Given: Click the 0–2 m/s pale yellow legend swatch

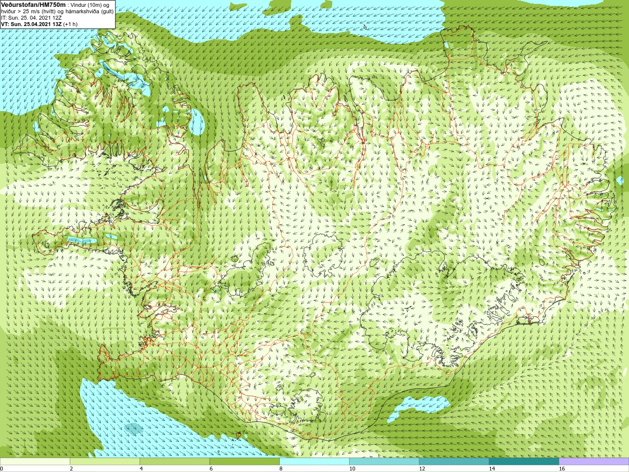Looking at the screenshot, I should coord(35,462).
